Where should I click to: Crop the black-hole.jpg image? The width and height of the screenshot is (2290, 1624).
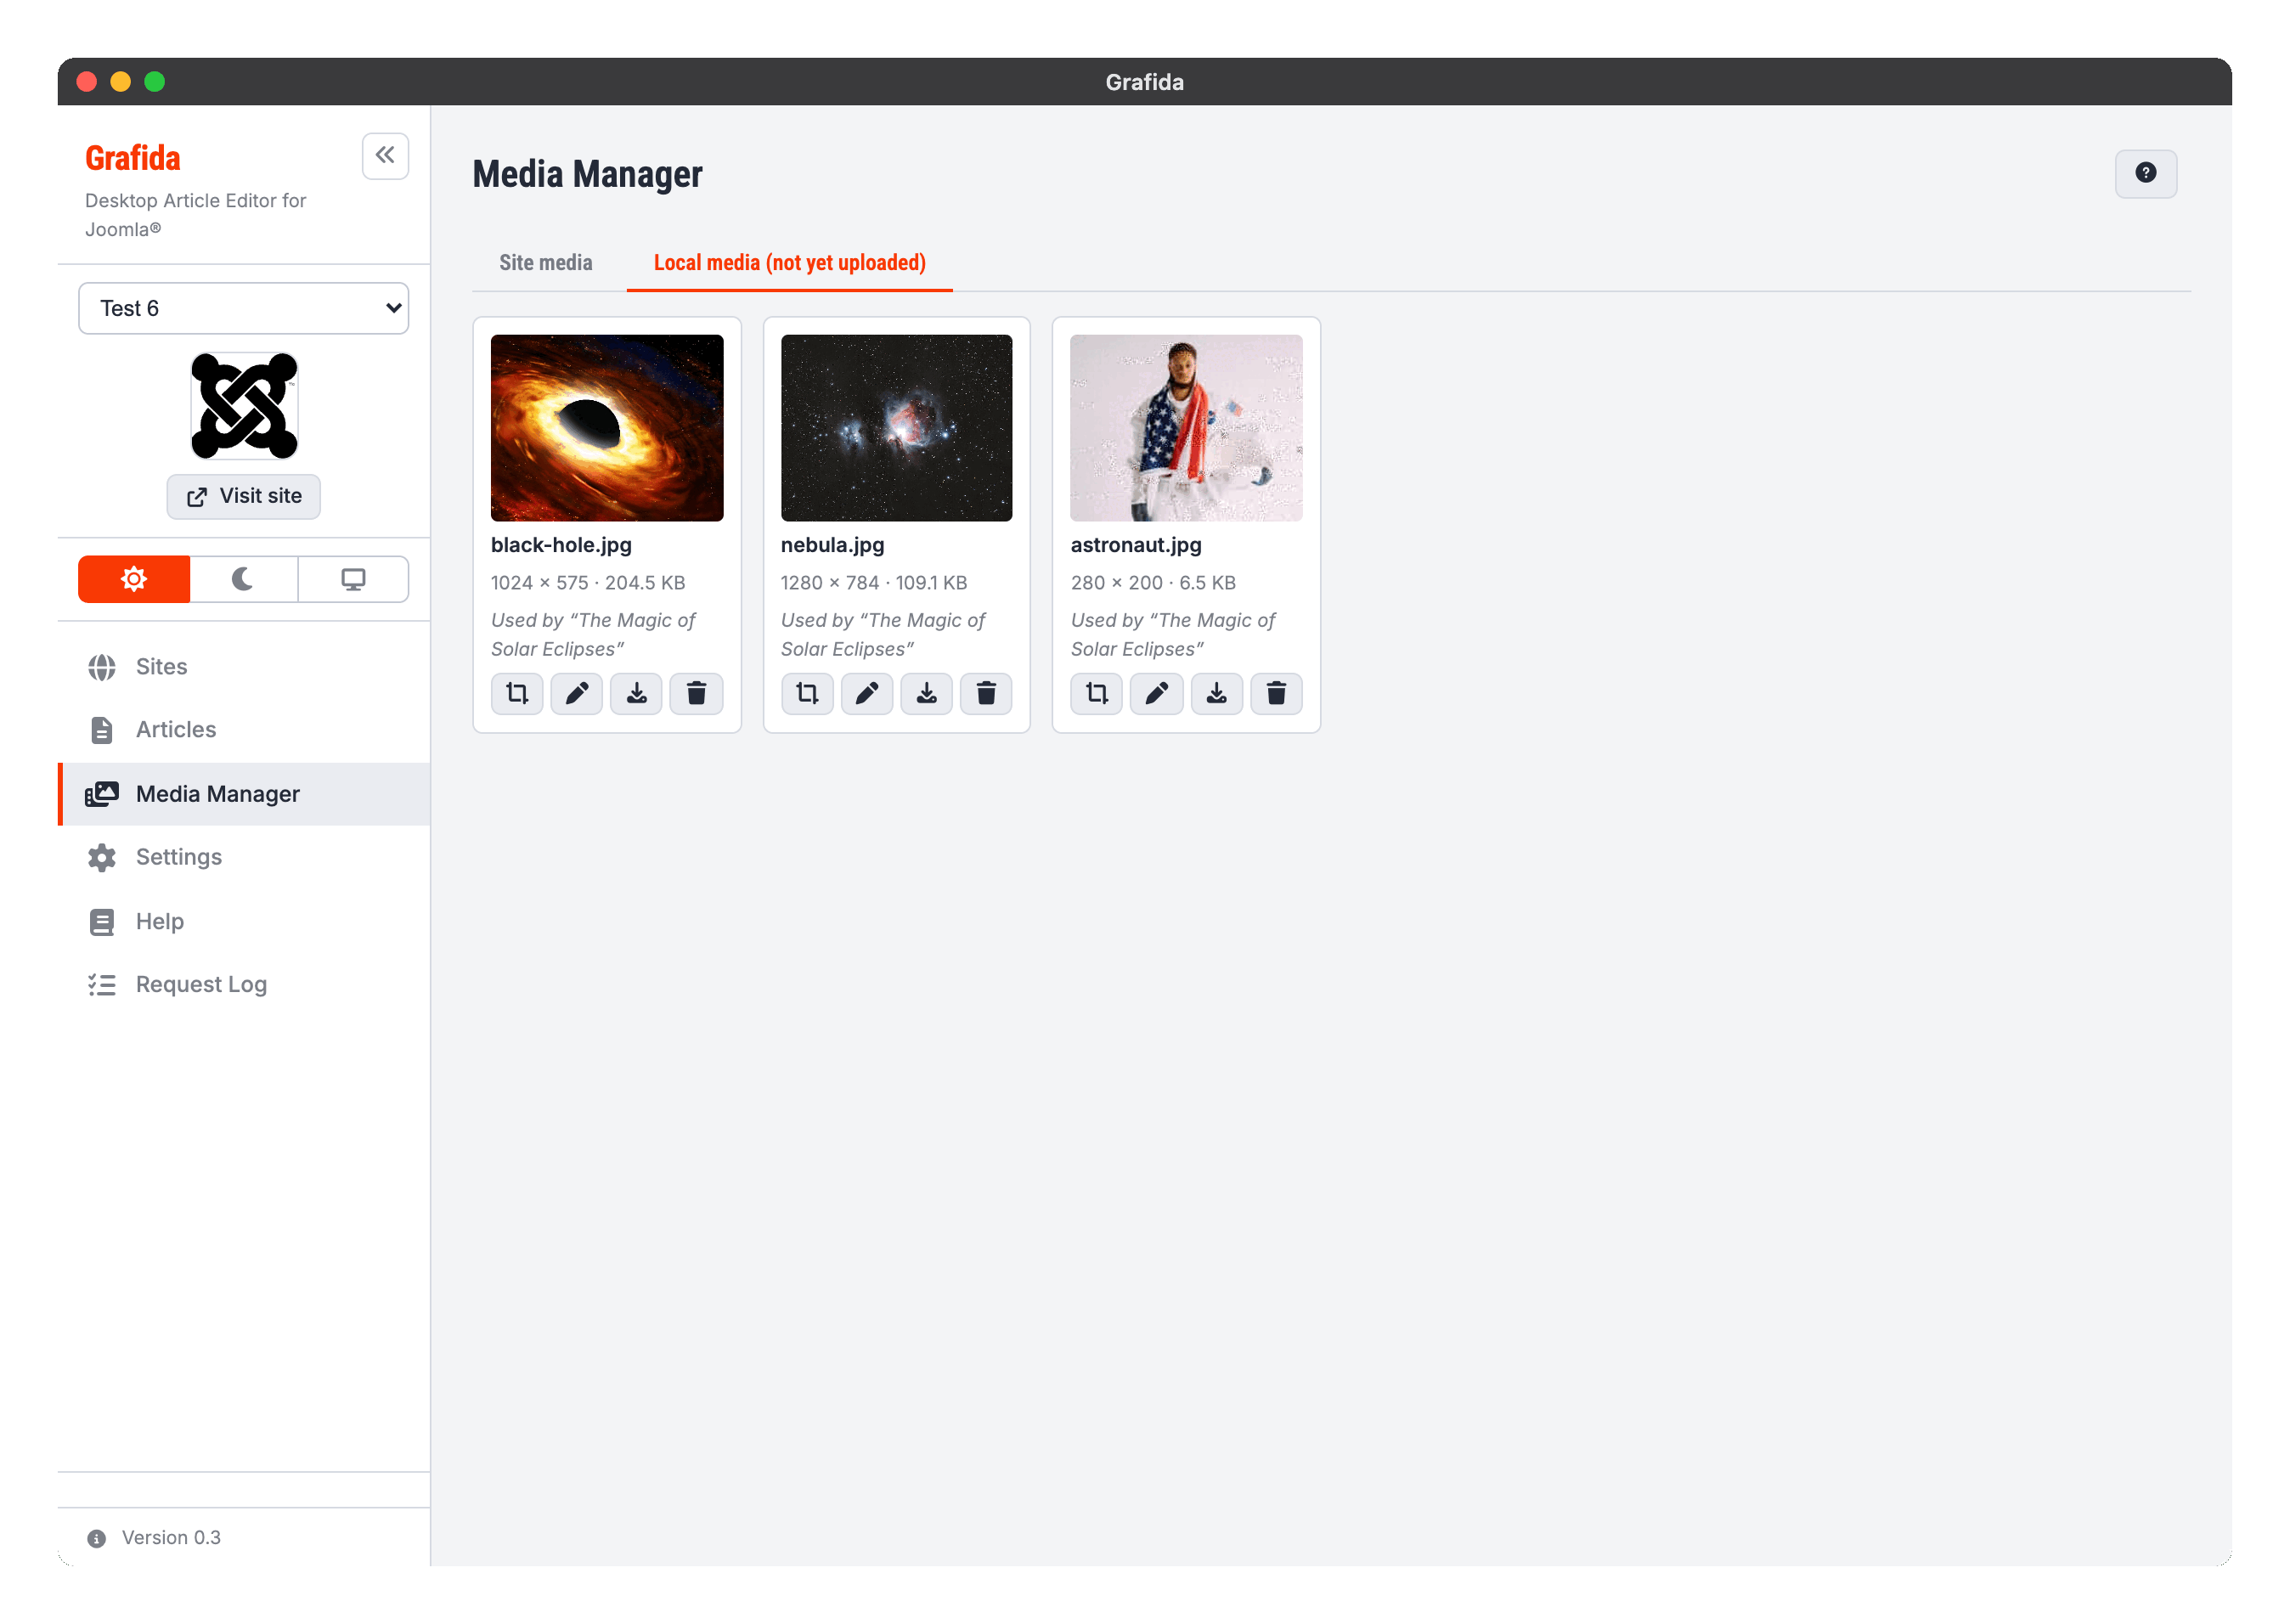pos(517,693)
